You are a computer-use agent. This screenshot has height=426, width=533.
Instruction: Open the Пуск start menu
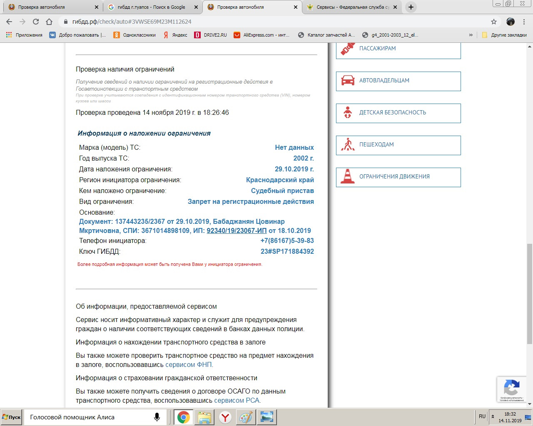11,417
